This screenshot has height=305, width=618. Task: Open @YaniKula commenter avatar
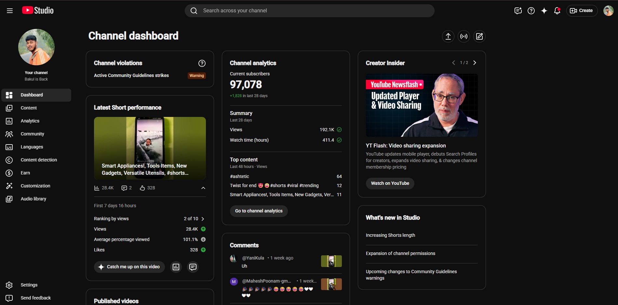(x=234, y=259)
